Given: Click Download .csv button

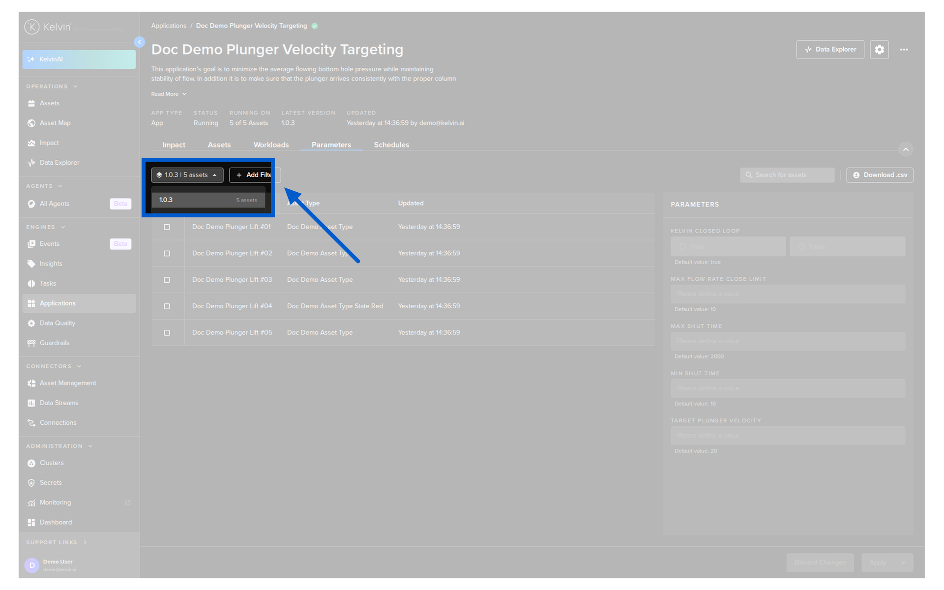Looking at the screenshot, I should coord(880,175).
